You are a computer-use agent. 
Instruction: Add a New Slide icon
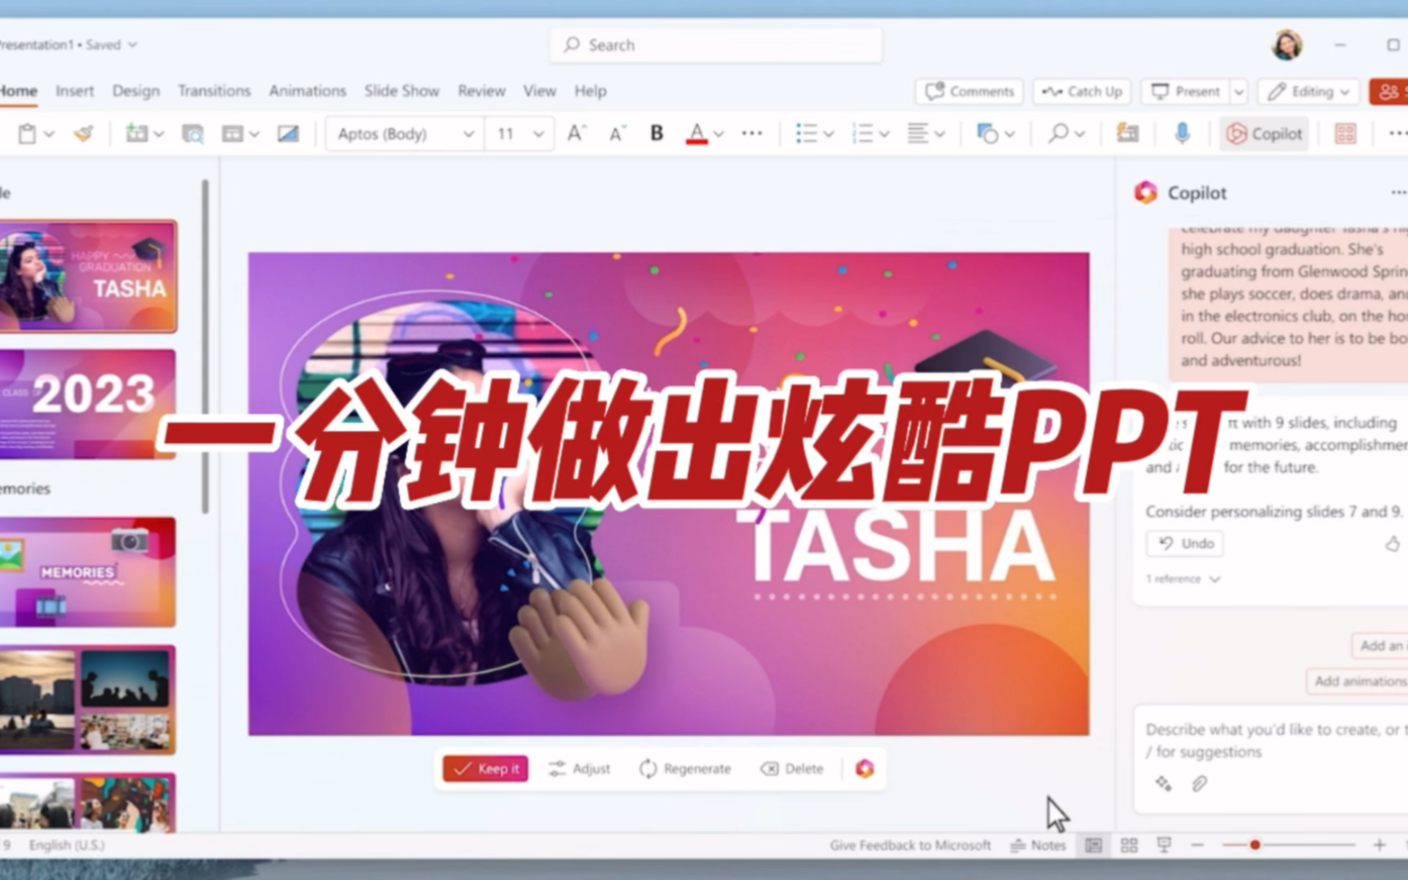coord(136,133)
